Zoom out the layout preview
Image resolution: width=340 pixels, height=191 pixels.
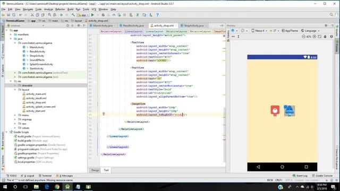click(x=303, y=37)
